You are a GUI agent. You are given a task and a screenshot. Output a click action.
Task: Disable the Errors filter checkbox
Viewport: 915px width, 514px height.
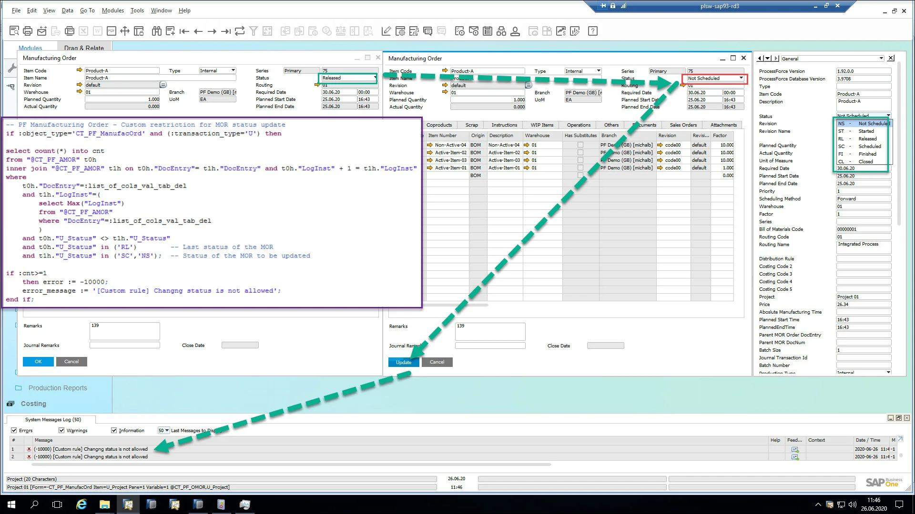[14, 430]
